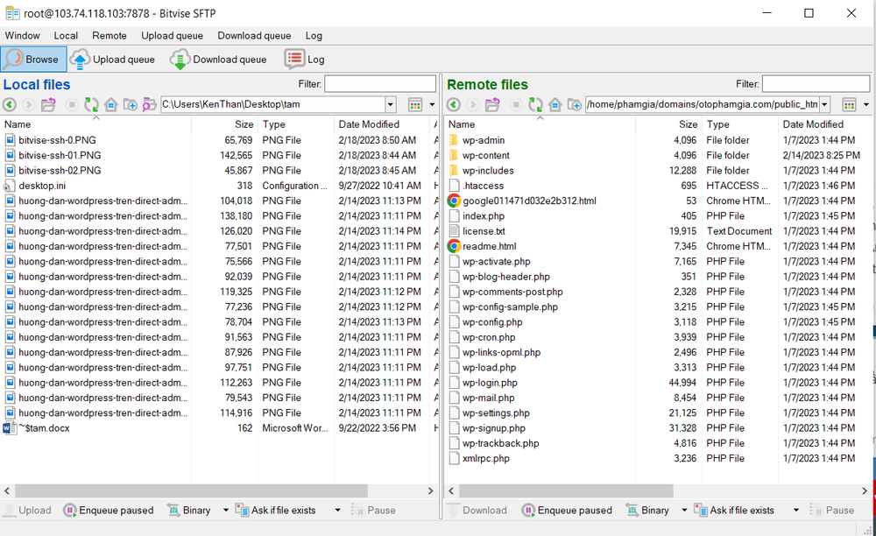Create a new folder in remote files
This screenshot has height=536, width=876.
575,105
